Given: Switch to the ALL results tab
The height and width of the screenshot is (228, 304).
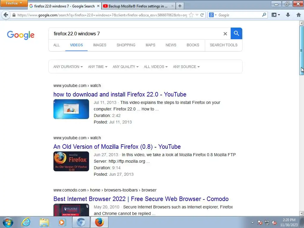Looking at the screenshot, I should pos(56,45).
